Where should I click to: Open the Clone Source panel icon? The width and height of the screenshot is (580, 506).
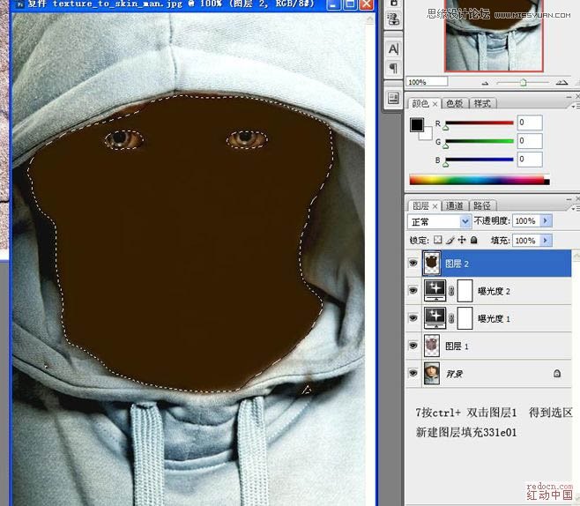[393, 19]
